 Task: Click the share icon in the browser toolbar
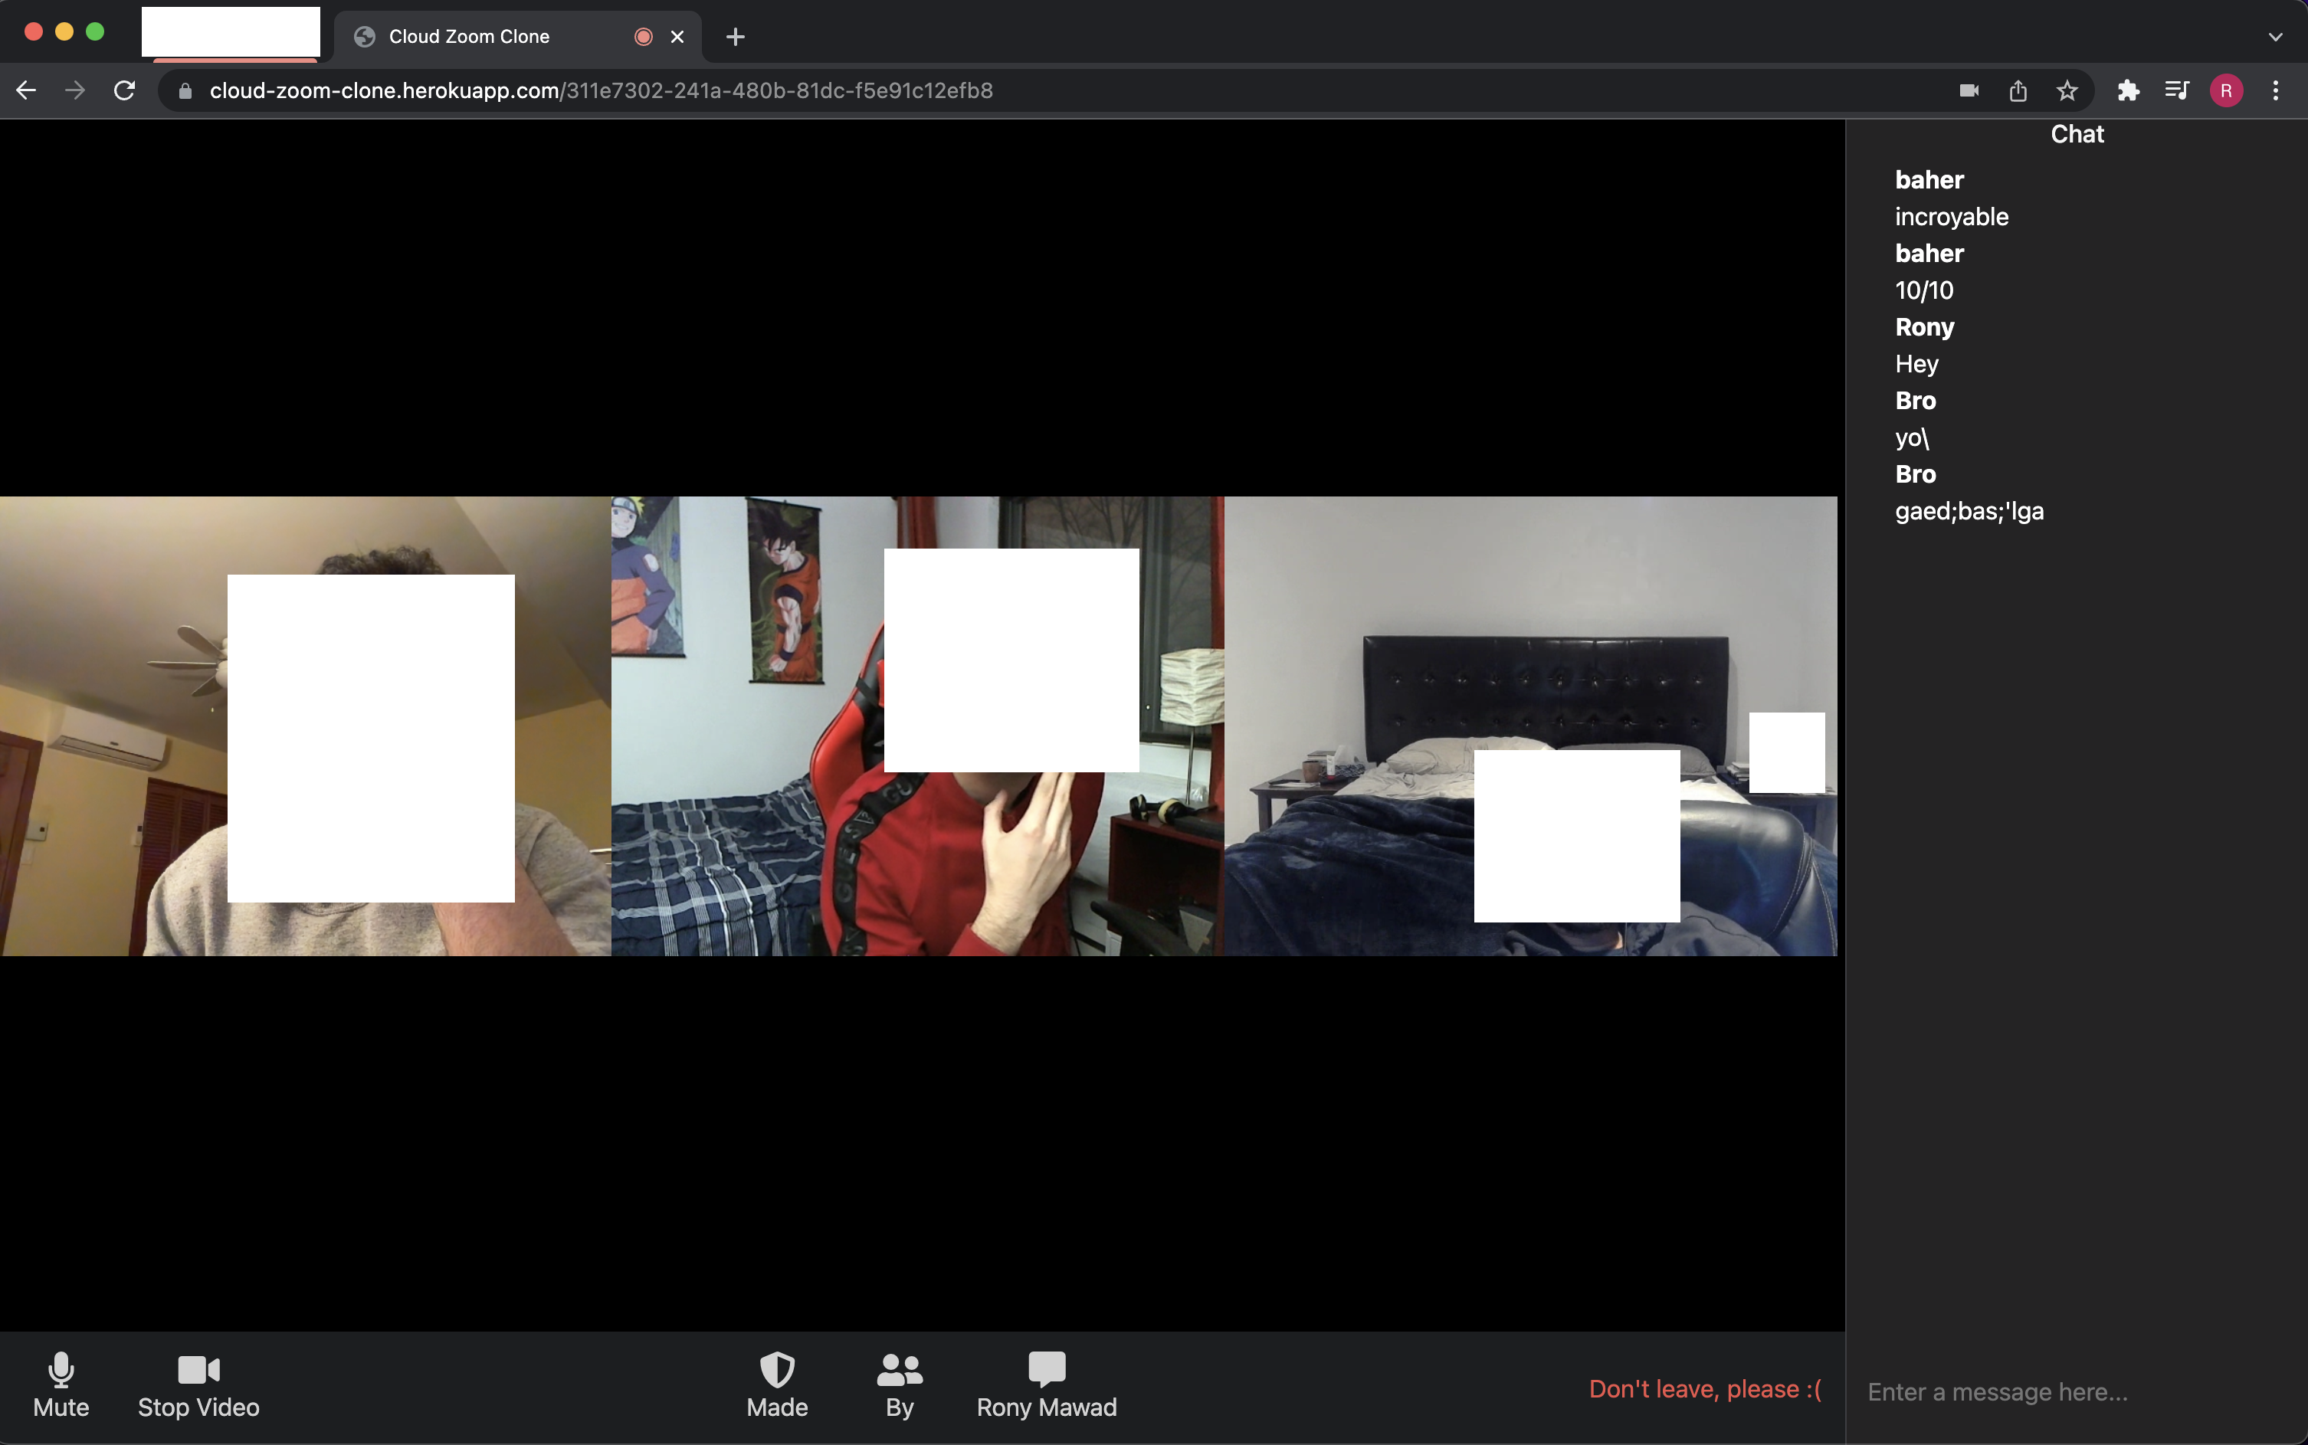pyautogui.click(x=2018, y=90)
